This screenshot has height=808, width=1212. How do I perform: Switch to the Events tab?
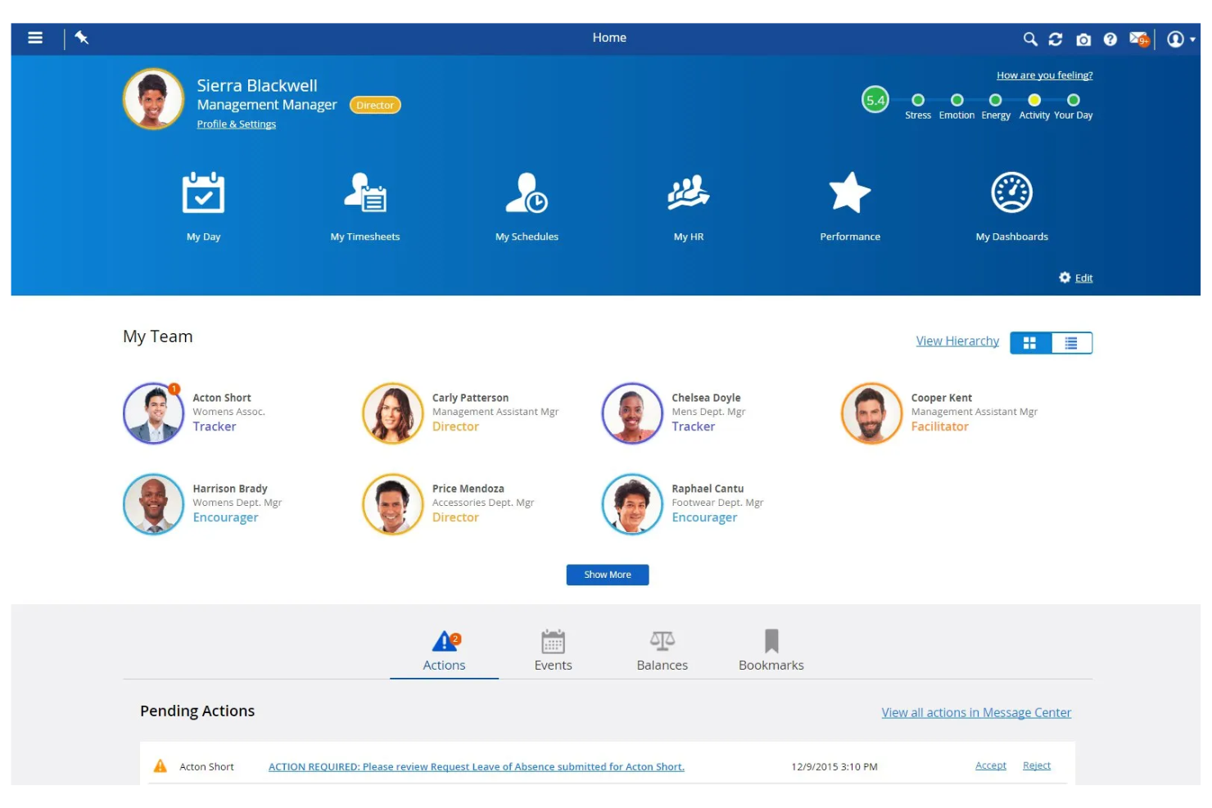(553, 650)
